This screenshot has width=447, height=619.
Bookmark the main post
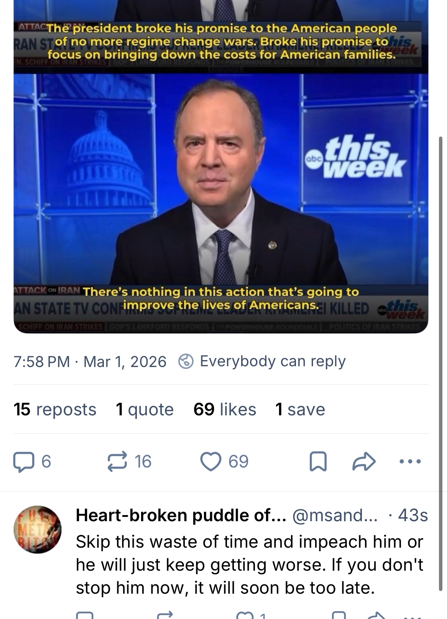pyautogui.click(x=318, y=461)
